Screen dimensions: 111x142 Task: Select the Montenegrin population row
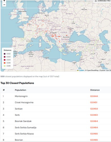56,96
